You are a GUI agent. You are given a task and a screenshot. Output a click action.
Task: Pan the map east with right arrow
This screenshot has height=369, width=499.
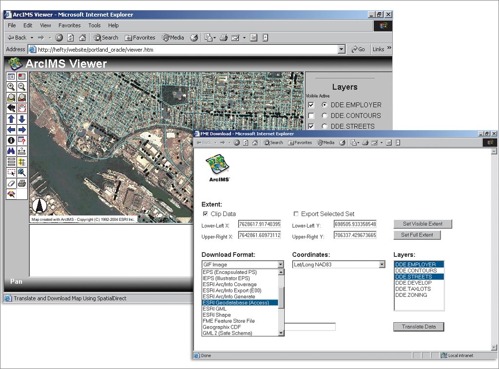21,130
